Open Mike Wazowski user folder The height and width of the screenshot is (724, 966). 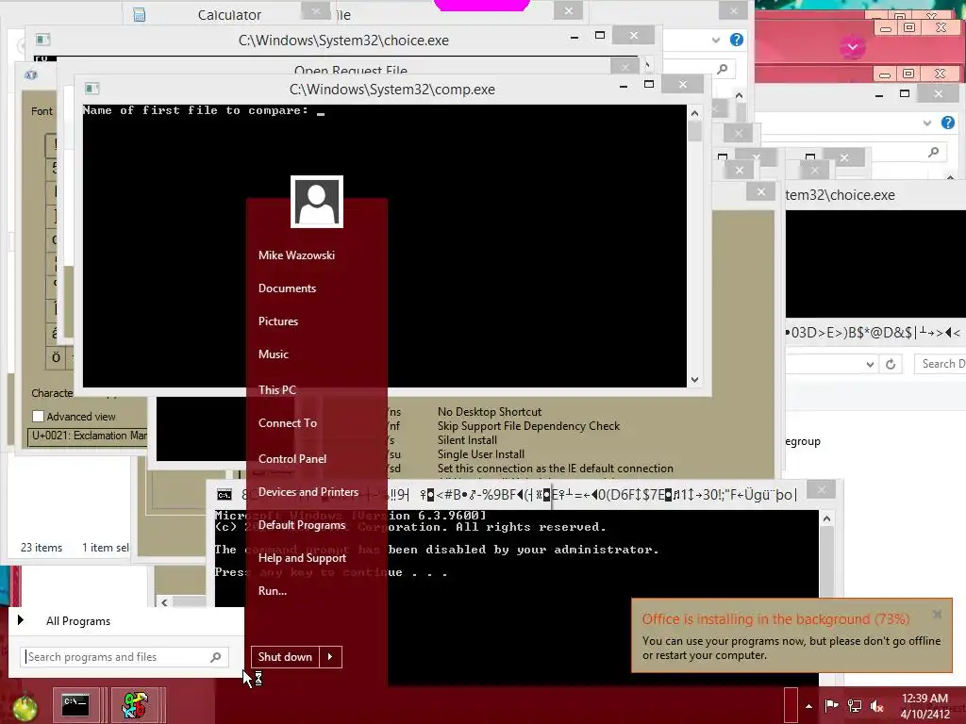[x=296, y=255]
